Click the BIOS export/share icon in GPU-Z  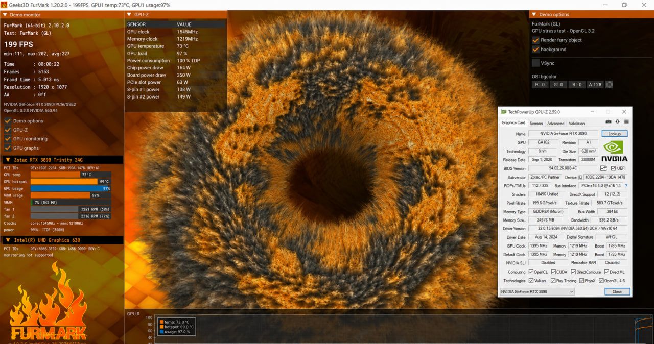pyautogui.click(x=604, y=168)
